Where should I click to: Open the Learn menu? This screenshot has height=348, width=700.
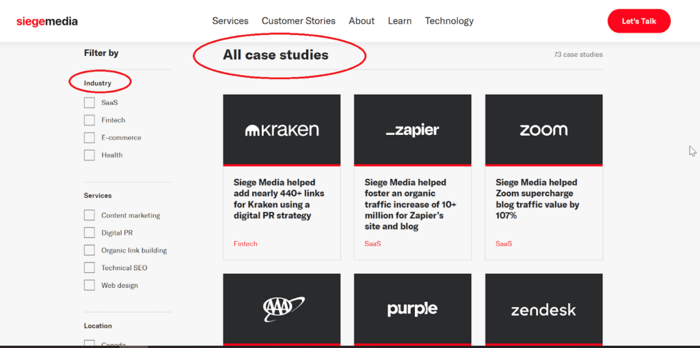click(x=399, y=21)
